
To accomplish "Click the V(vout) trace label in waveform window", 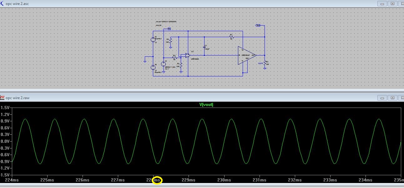I will tap(206, 105).
